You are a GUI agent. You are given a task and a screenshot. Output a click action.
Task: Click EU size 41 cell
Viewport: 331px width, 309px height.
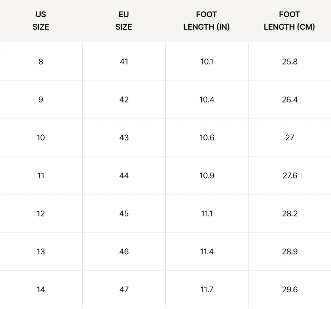(124, 62)
